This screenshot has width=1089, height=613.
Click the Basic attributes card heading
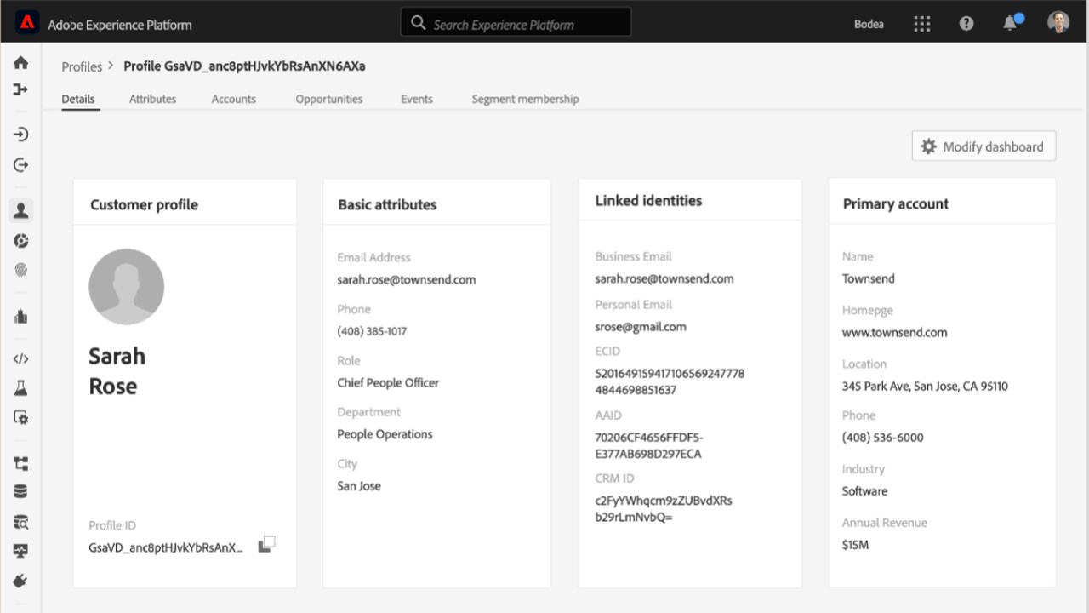point(387,205)
